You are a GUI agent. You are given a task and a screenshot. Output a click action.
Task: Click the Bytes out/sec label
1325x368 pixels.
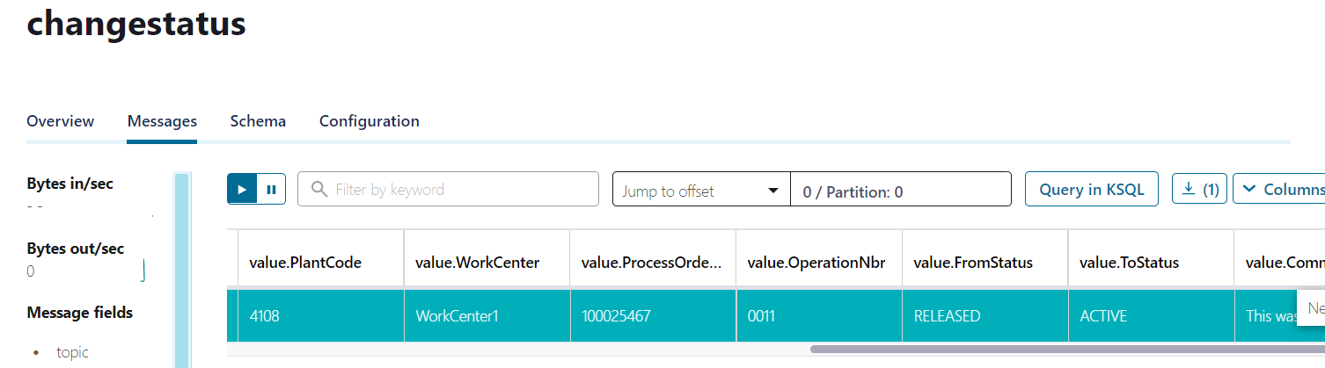click(76, 249)
